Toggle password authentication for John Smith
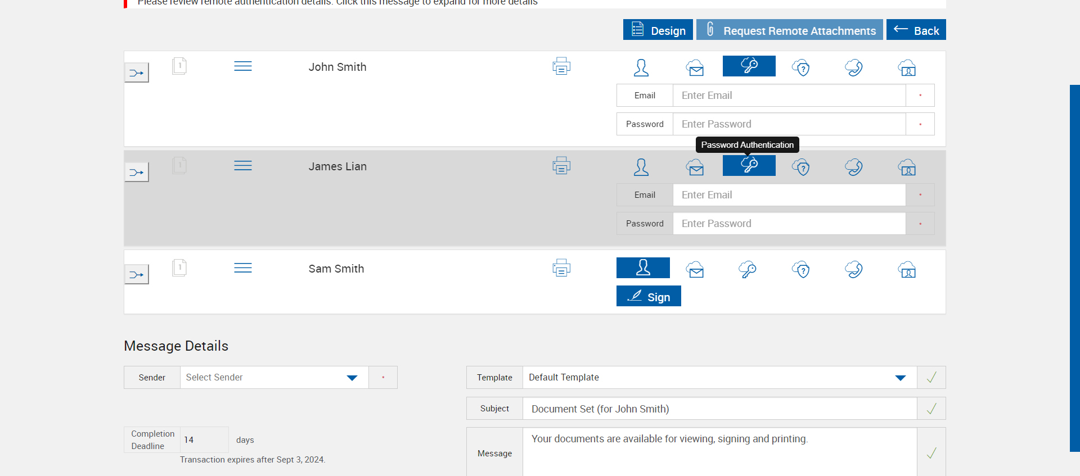 pos(749,66)
